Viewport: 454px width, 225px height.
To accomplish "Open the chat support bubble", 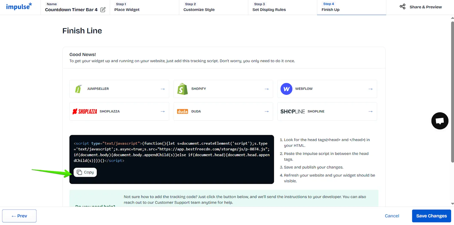I will [440, 121].
